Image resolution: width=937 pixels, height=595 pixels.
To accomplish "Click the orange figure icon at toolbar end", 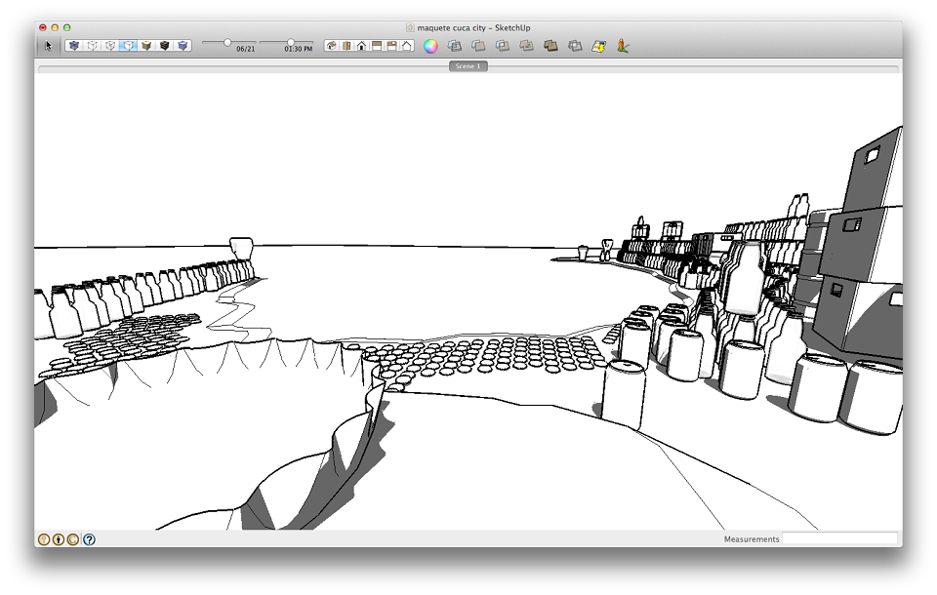I will pyautogui.click(x=623, y=46).
